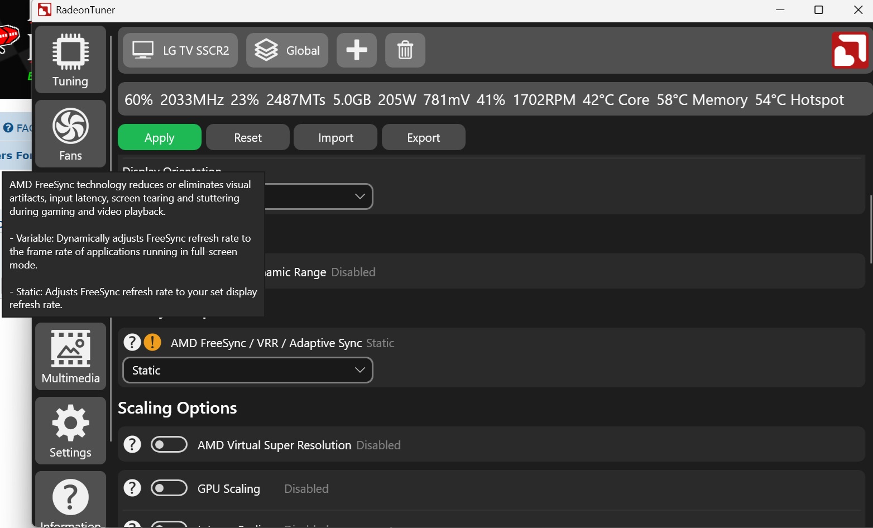Image resolution: width=873 pixels, height=528 pixels.
Task: Add a new profile with plus icon
Action: click(x=357, y=50)
